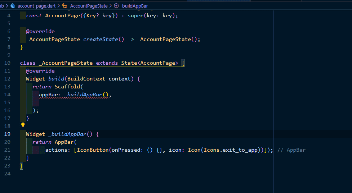Click line number 24 in gutter
The image size is (352, 193).
click(x=7, y=174)
